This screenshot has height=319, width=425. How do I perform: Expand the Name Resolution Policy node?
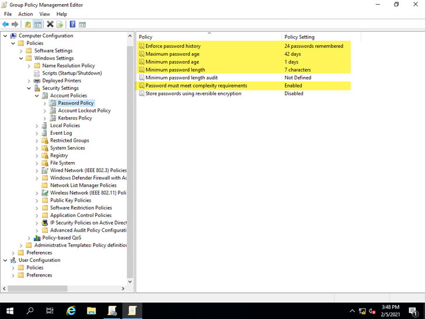click(x=29, y=66)
